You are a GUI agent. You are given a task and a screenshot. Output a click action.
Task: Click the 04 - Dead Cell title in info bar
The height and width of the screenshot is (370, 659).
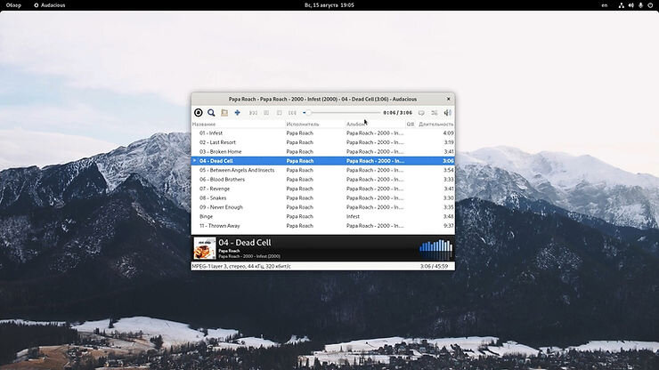(x=245, y=242)
